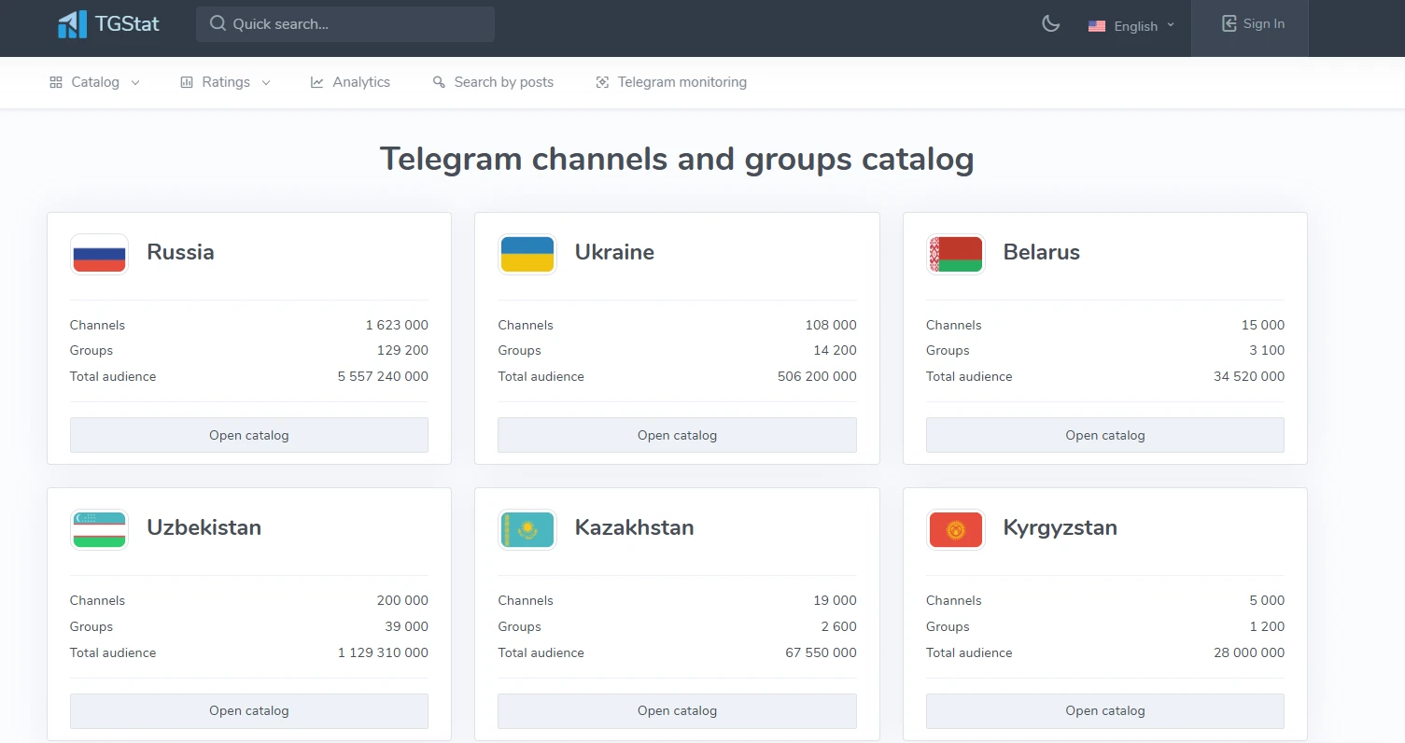
Task: Click the Sign In button
Action: pyautogui.click(x=1250, y=28)
